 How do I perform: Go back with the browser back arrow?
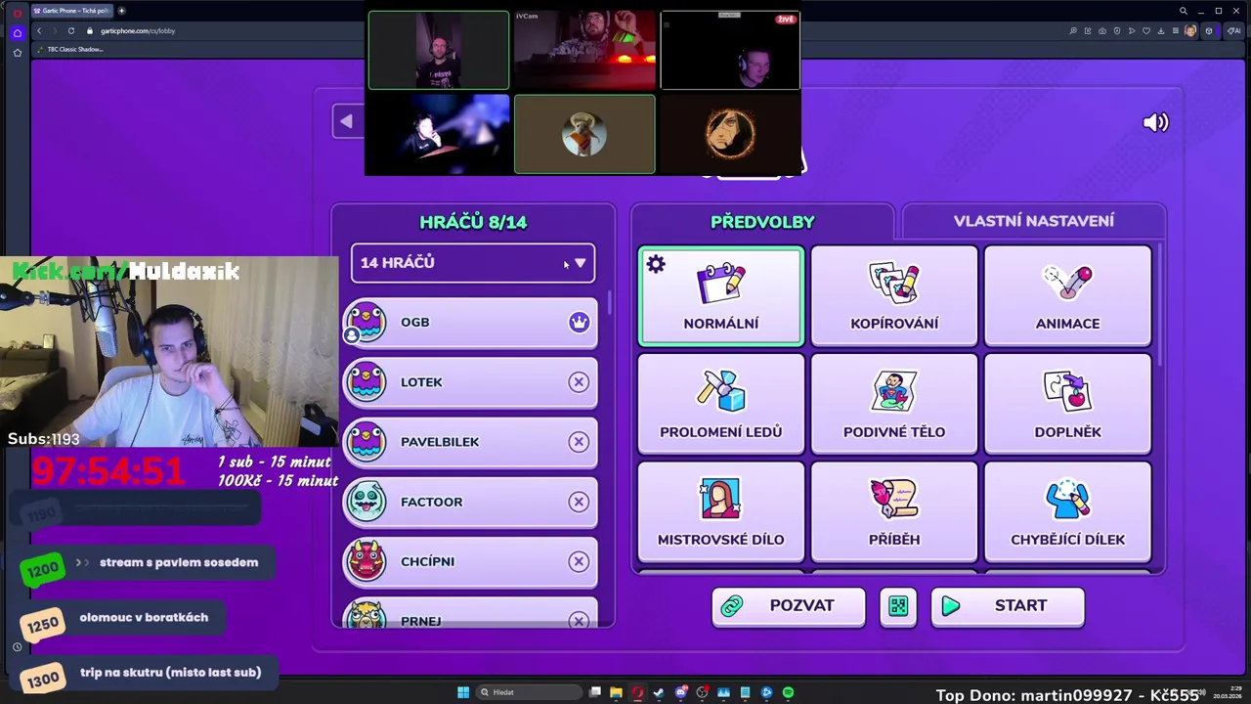[x=39, y=30]
